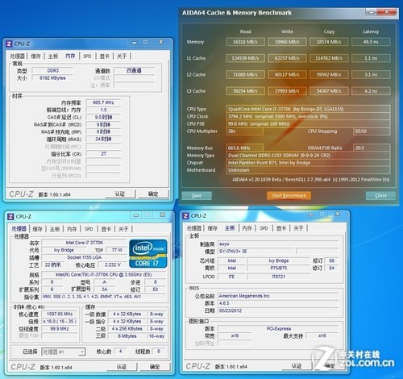Viewport: 403px width, 379px height.
Task: Switch to 内存 tab in the mainboard window
Action: click(x=247, y=228)
